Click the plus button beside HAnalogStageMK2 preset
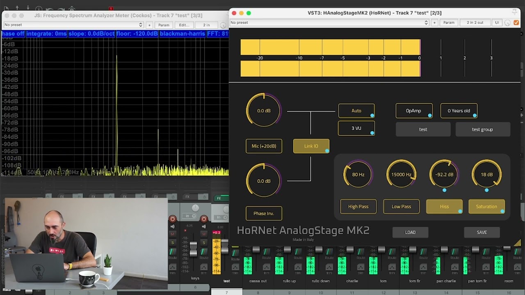This screenshot has height=295, width=525. click(434, 23)
